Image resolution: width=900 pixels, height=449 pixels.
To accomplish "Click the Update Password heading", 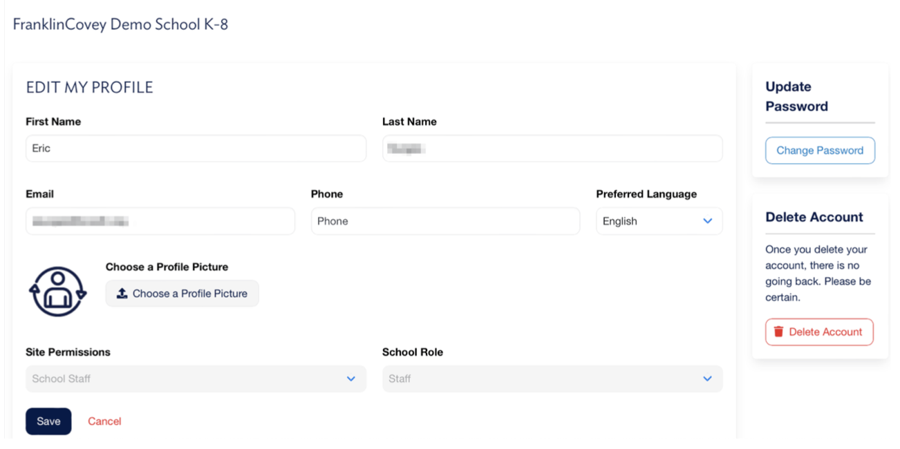I will point(796,97).
